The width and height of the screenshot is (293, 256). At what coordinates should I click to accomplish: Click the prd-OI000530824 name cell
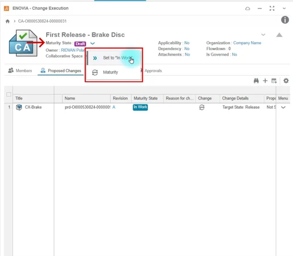point(88,107)
